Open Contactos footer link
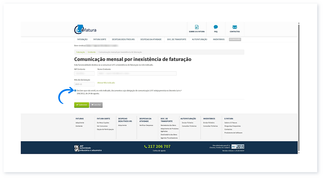Image resolution: width=323 pixels, height=178 pixels. (228, 130)
